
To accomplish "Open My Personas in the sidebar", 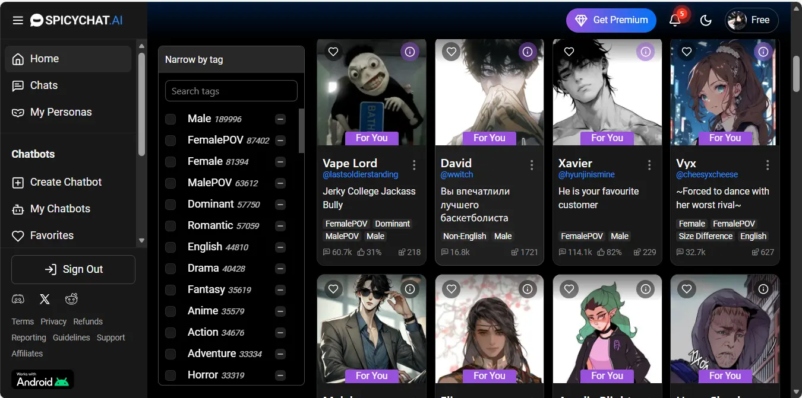I will (x=61, y=112).
